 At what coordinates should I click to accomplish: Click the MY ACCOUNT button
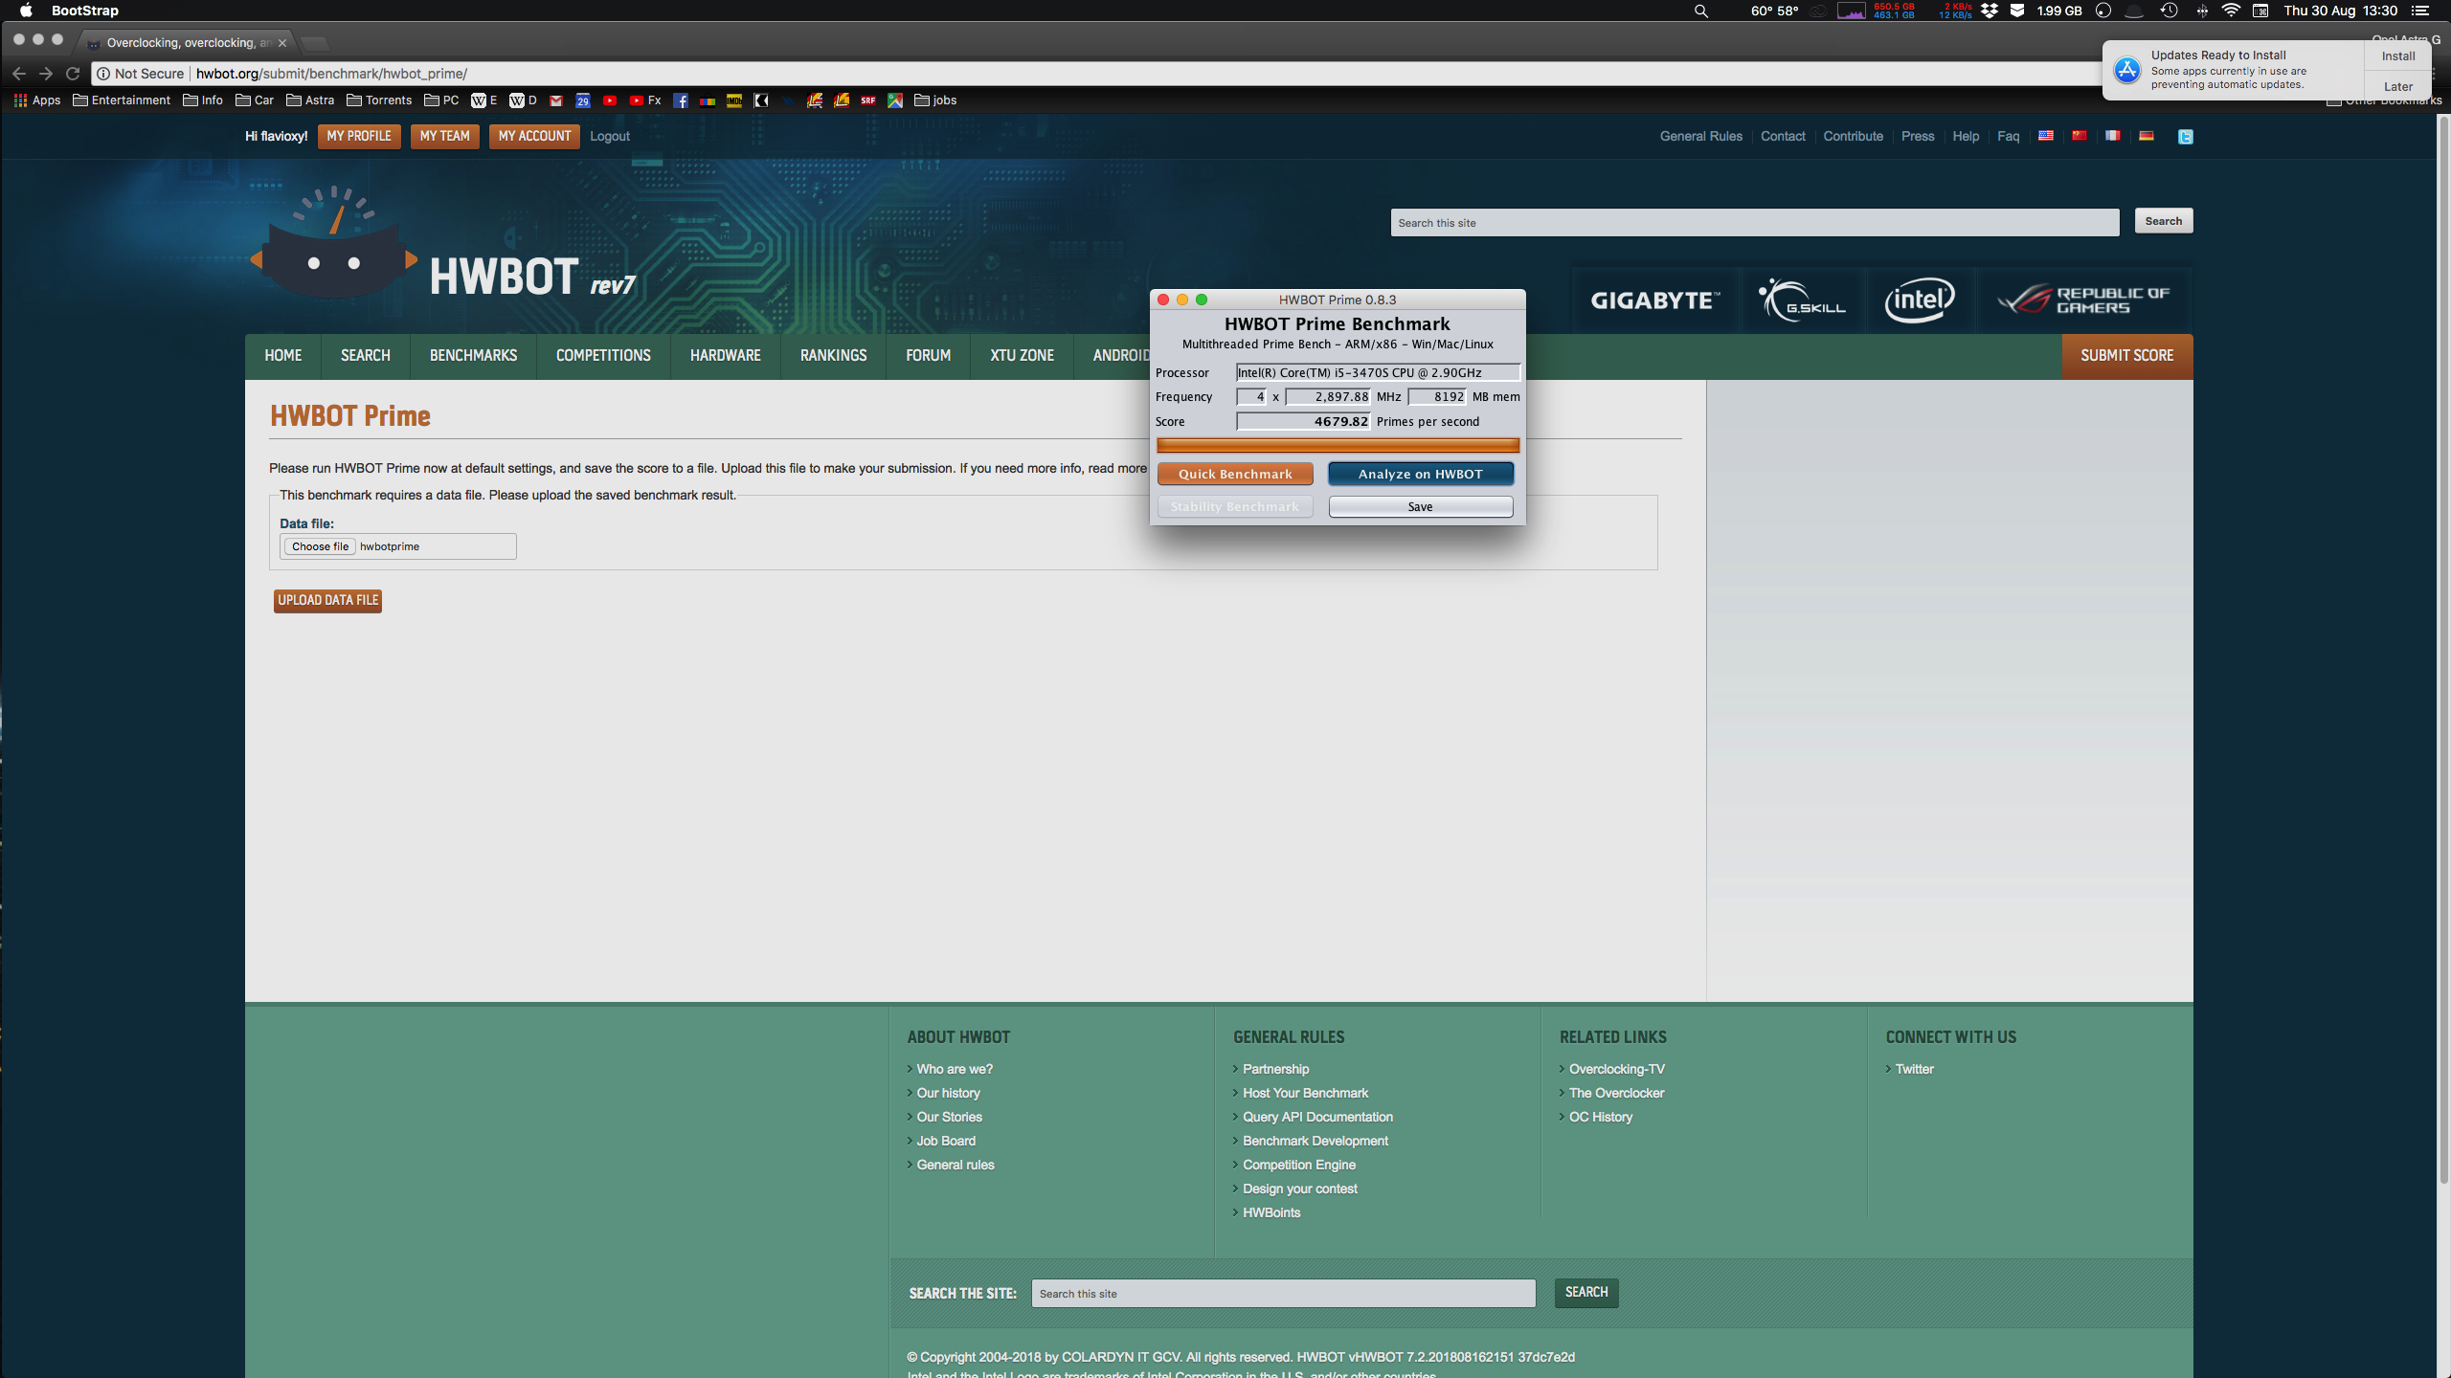534,136
